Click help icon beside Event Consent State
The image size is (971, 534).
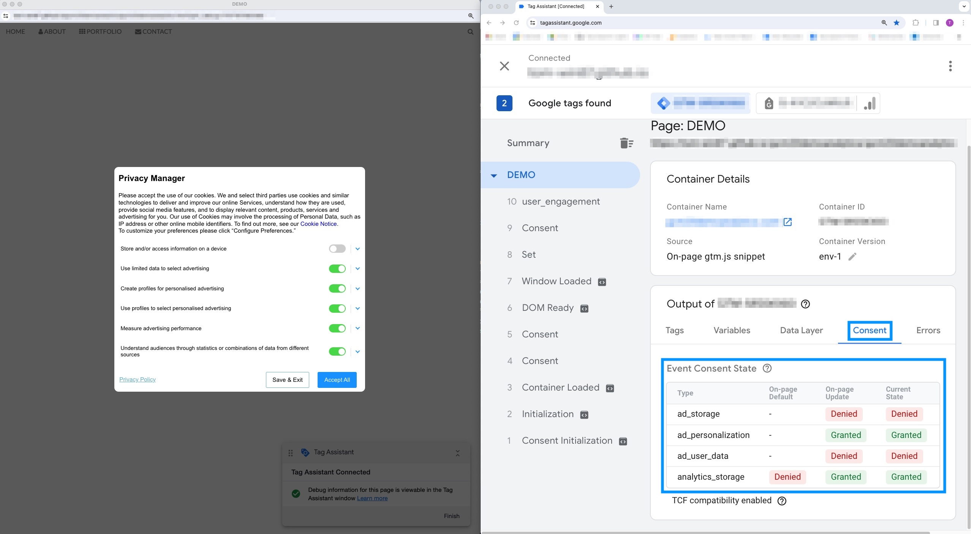tap(767, 368)
